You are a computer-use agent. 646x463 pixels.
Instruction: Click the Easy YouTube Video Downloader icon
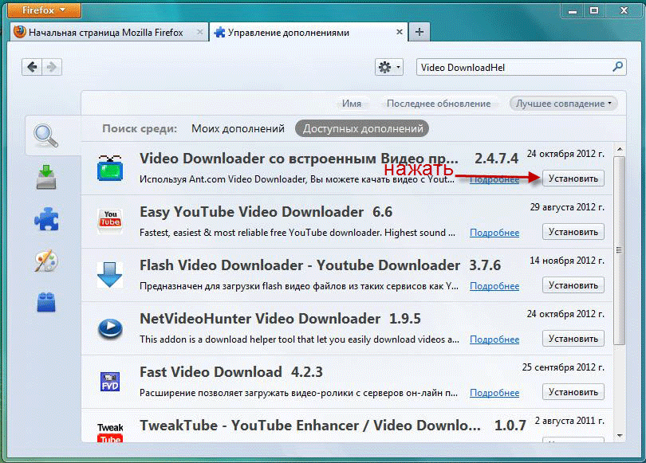point(110,221)
